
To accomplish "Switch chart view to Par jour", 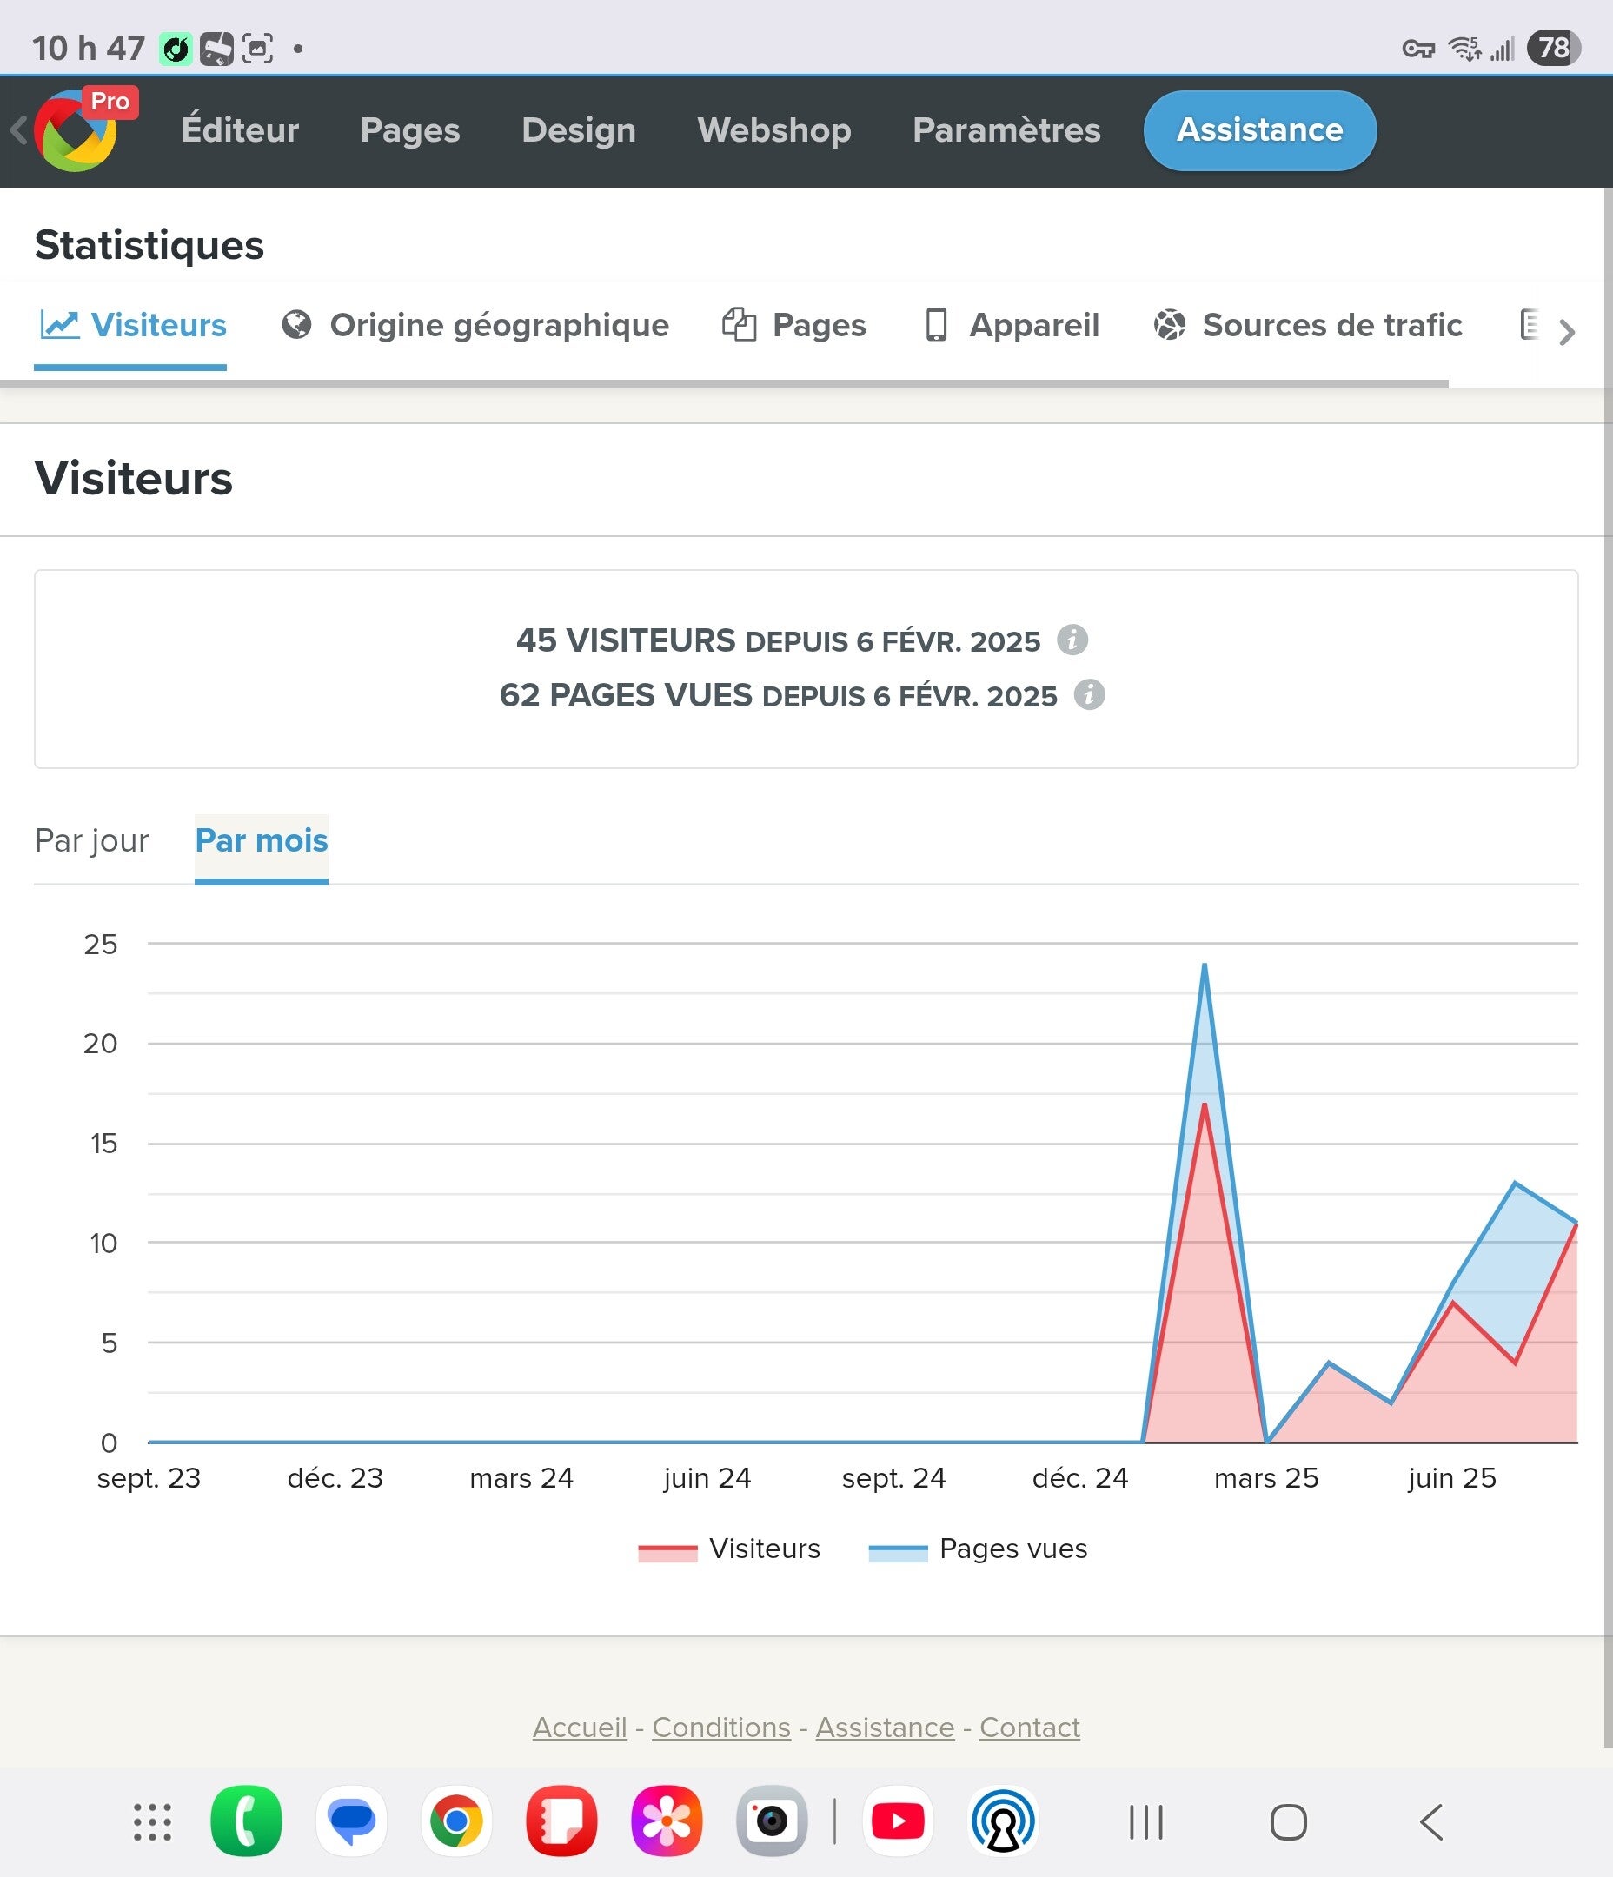I will click(x=91, y=840).
